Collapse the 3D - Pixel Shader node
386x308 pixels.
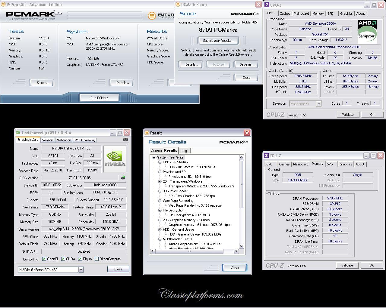tap(160, 191)
